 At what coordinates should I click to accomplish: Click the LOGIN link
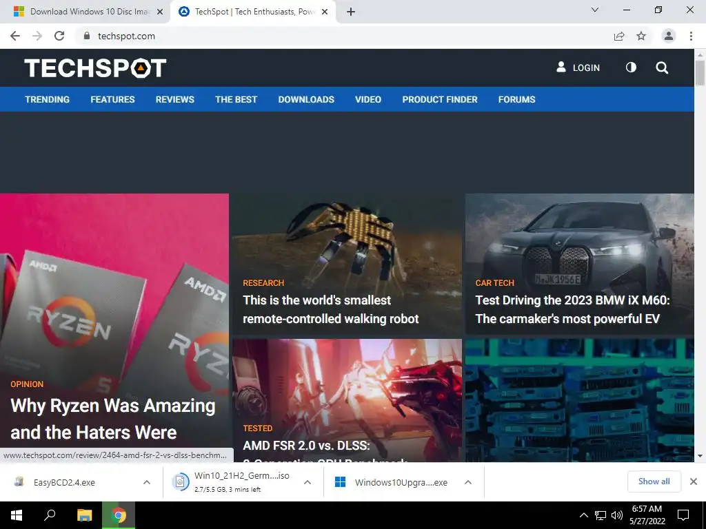(x=578, y=68)
